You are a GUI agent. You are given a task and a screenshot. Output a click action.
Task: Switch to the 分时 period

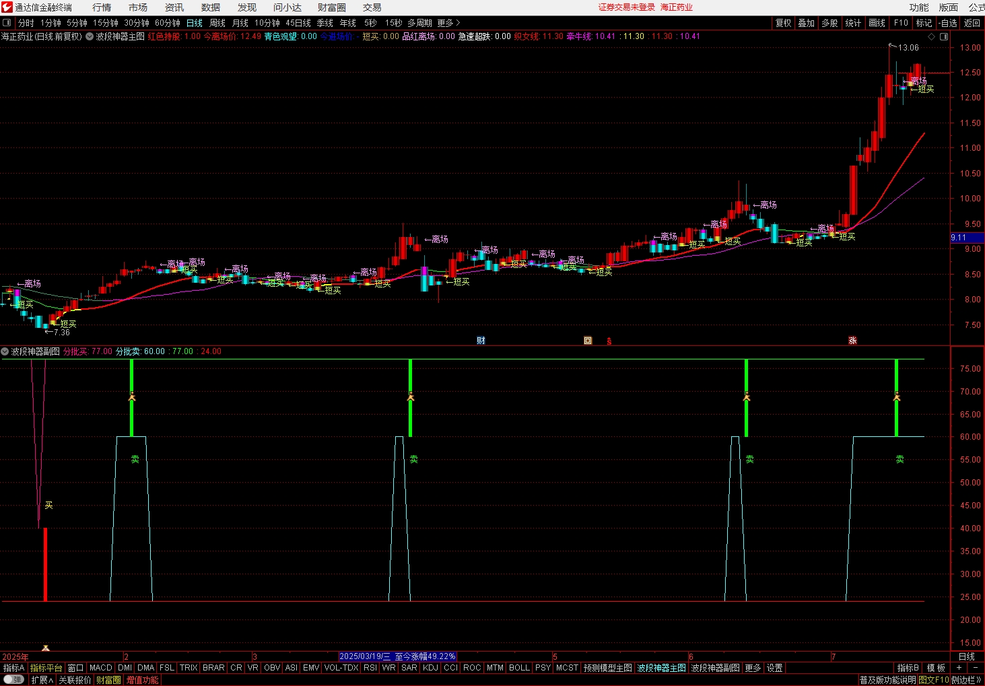(26, 23)
